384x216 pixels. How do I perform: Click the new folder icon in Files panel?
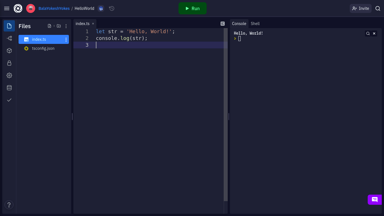coord(59,26)
